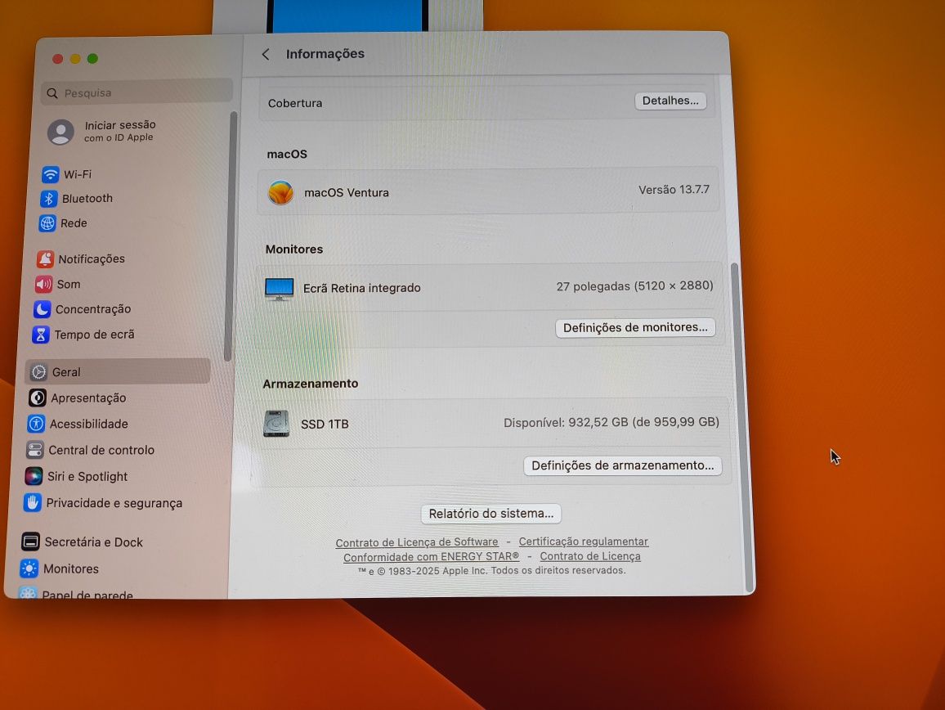Click the Ecrã Retina display icon
This screenshot has width=945, height=710.
[279, 289]
